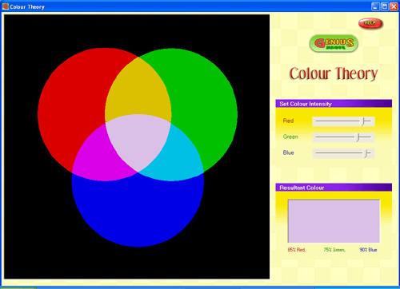The image size is (400, 289).
Task: Click the '85% Red' value text
Action: coord(297,250)
